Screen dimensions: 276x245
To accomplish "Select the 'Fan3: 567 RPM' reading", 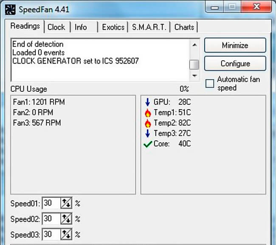I will pos(37,123).
